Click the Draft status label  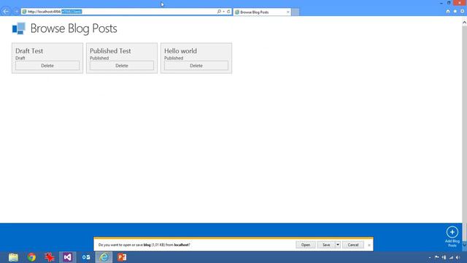(x=20, y=58)
